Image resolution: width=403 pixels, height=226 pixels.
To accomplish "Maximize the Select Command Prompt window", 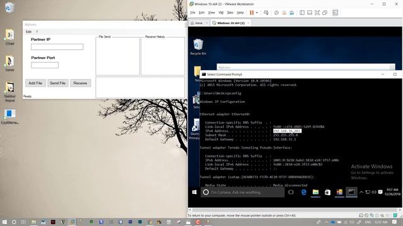I will (x=395, y=74).
